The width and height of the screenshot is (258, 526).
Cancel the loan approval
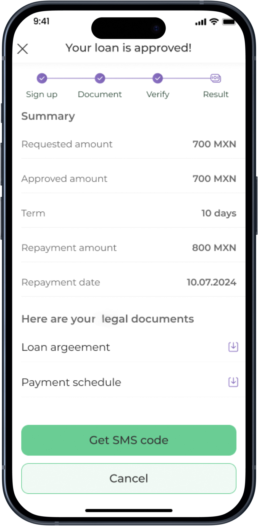pyautogui.click(x=129, y=478)
